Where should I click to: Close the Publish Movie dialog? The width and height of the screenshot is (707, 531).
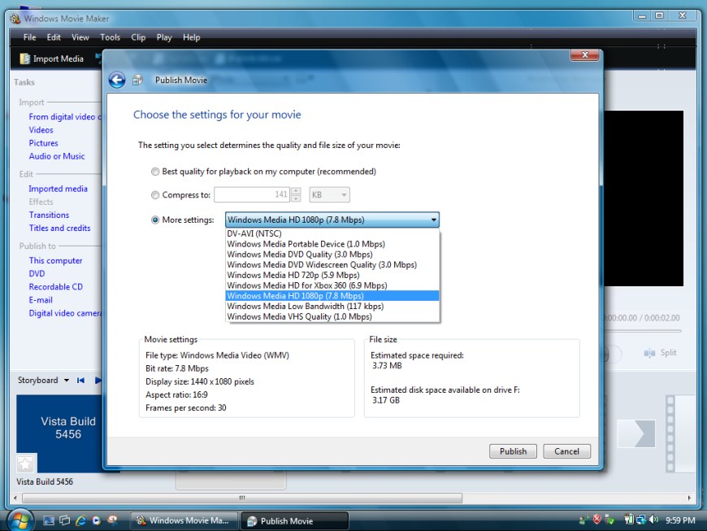pos(585,54)
